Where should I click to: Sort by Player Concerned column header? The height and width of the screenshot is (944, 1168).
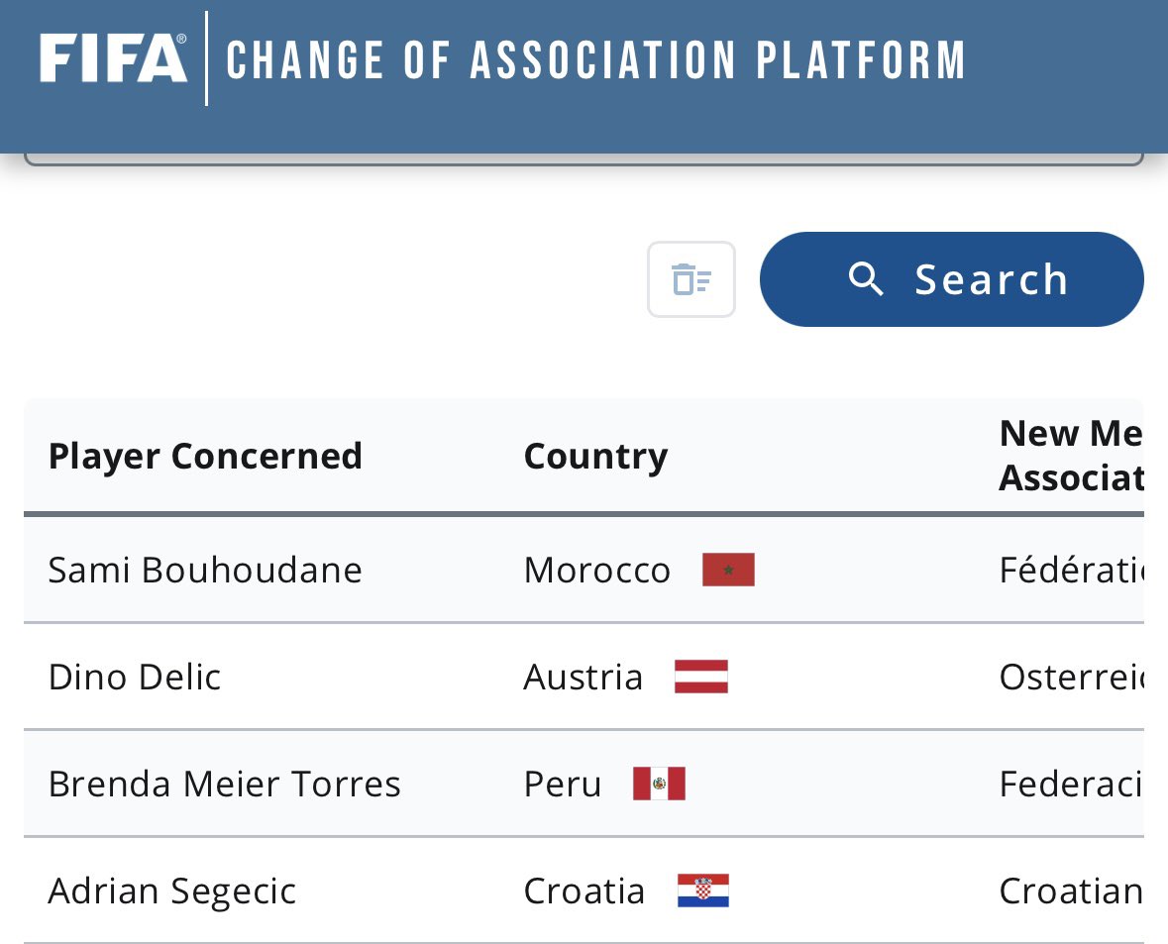205,457
